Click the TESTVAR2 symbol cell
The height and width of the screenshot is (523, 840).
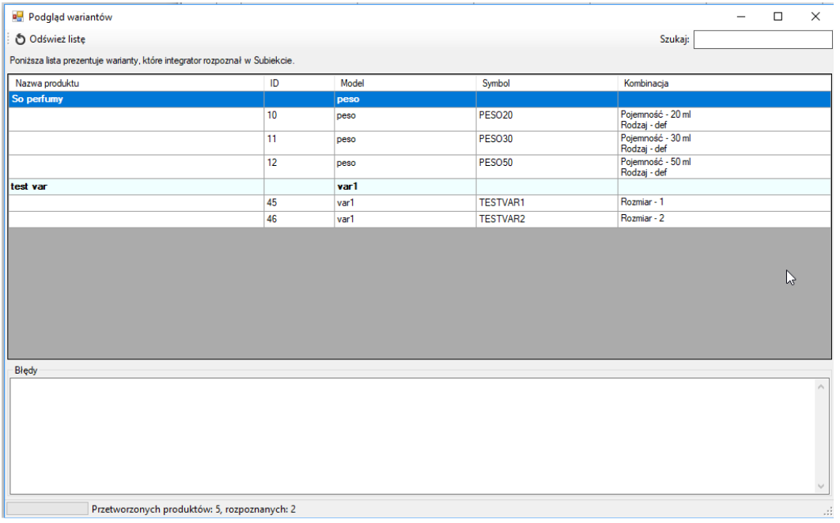point(547,219)
